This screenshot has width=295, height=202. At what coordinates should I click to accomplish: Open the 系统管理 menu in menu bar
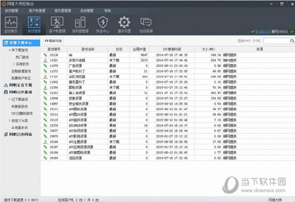tap(87, 11)
